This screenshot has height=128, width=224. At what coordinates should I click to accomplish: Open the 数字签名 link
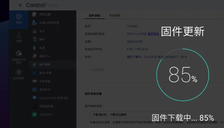point(153,34)
